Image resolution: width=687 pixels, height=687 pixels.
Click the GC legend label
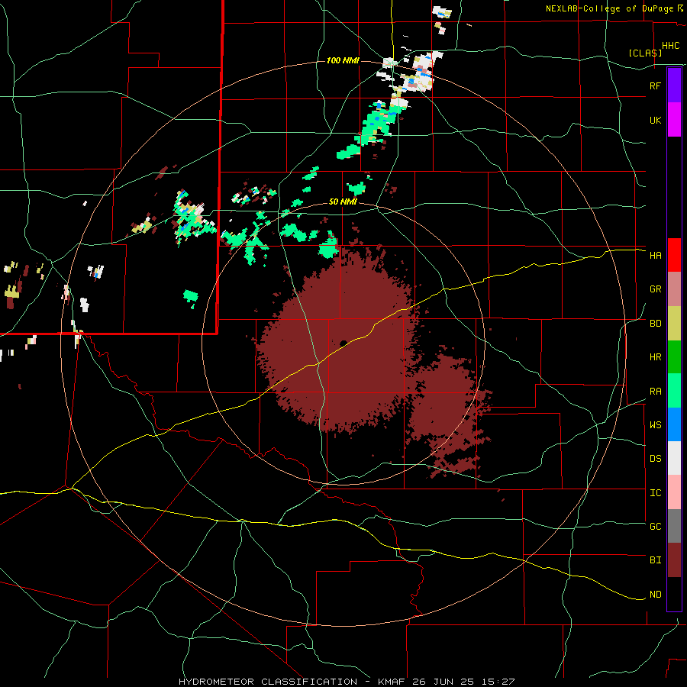pyautogui.click(x=655, y=527)
